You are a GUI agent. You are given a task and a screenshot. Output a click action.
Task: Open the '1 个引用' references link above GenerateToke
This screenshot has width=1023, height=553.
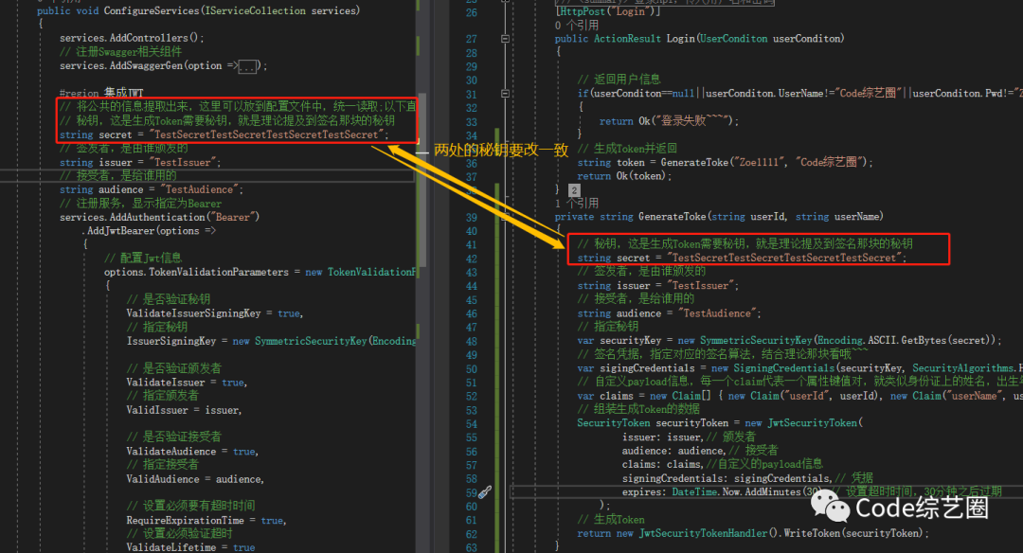[576, 203]
